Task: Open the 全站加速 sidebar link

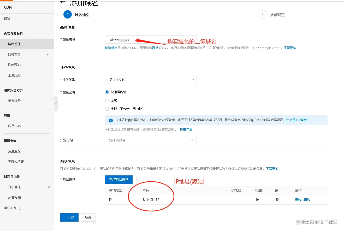Action: pyautogui.click(x=10, y=208)
